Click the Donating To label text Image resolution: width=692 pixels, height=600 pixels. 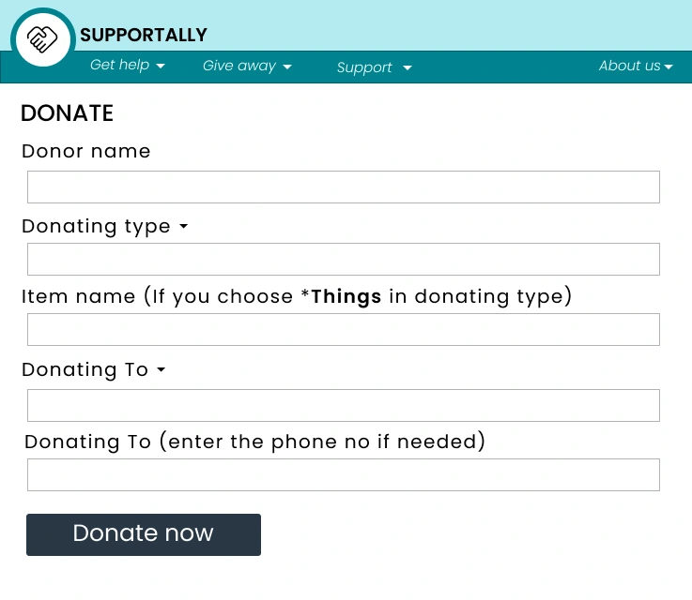(x=85, y=370)
